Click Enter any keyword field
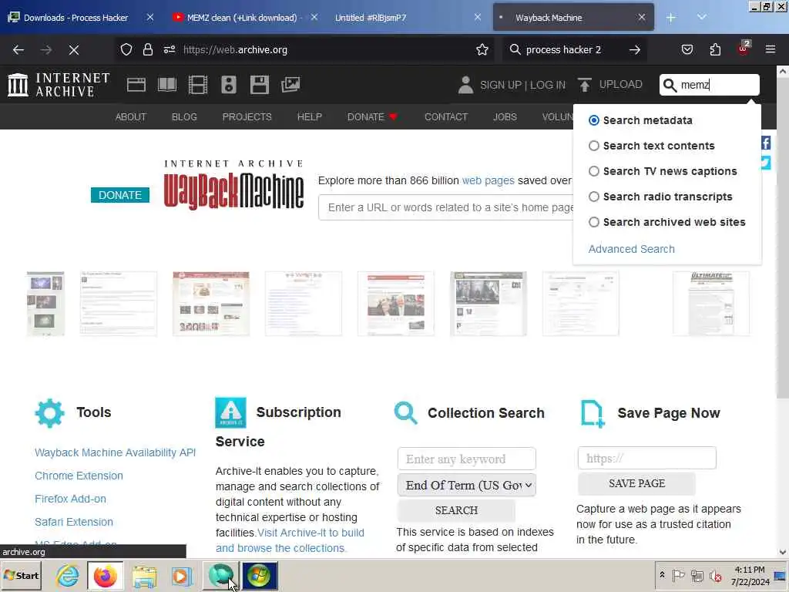 pos(466,459)
